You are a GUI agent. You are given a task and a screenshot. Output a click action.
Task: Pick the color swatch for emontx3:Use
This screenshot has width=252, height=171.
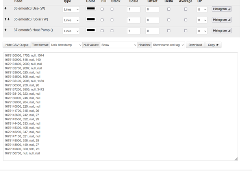point(91,9)
